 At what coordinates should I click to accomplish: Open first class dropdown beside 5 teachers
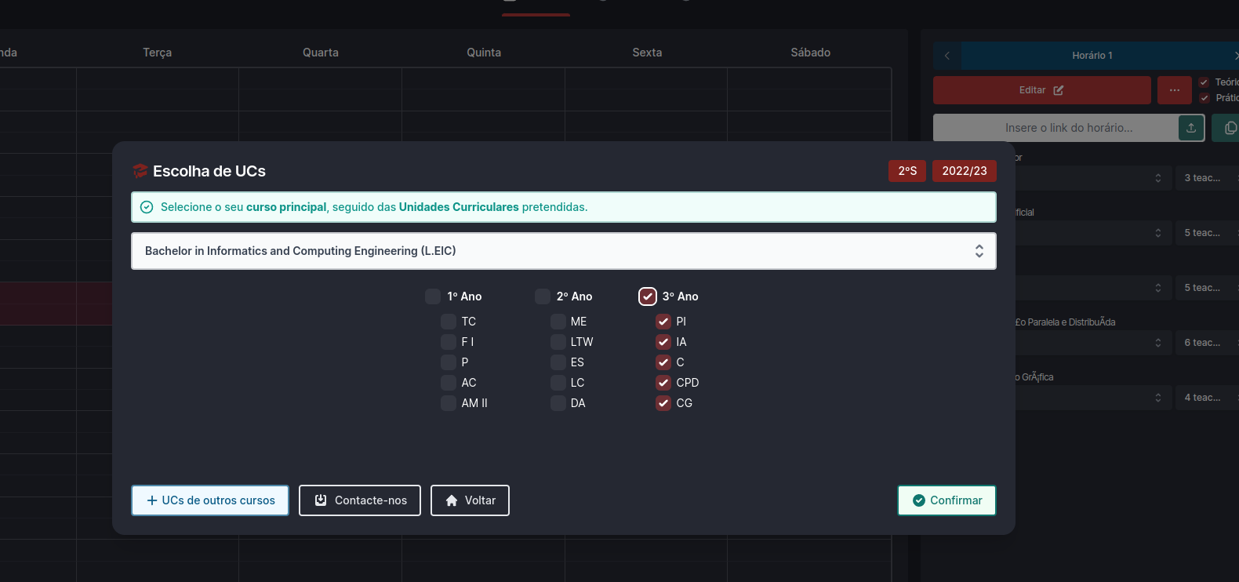click(x=1092, y=233)
